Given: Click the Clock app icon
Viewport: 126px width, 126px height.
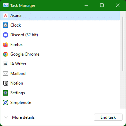Looking at the screenshot, I should pos(6,25).
